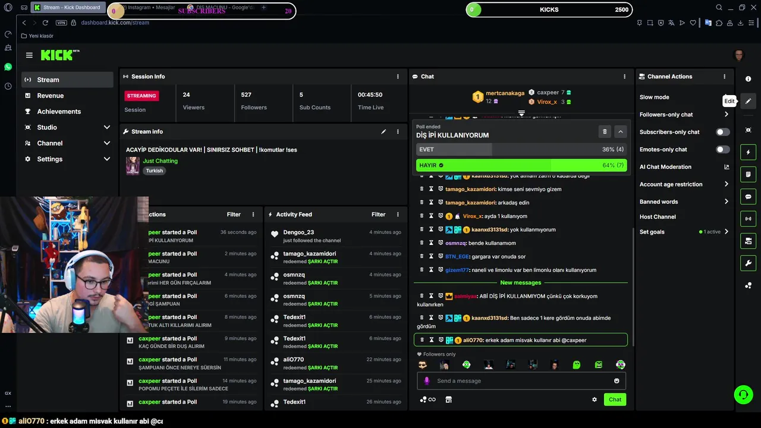Open Yeni klasör bookmark folder

pyautogui.click(x=37, y=36)
